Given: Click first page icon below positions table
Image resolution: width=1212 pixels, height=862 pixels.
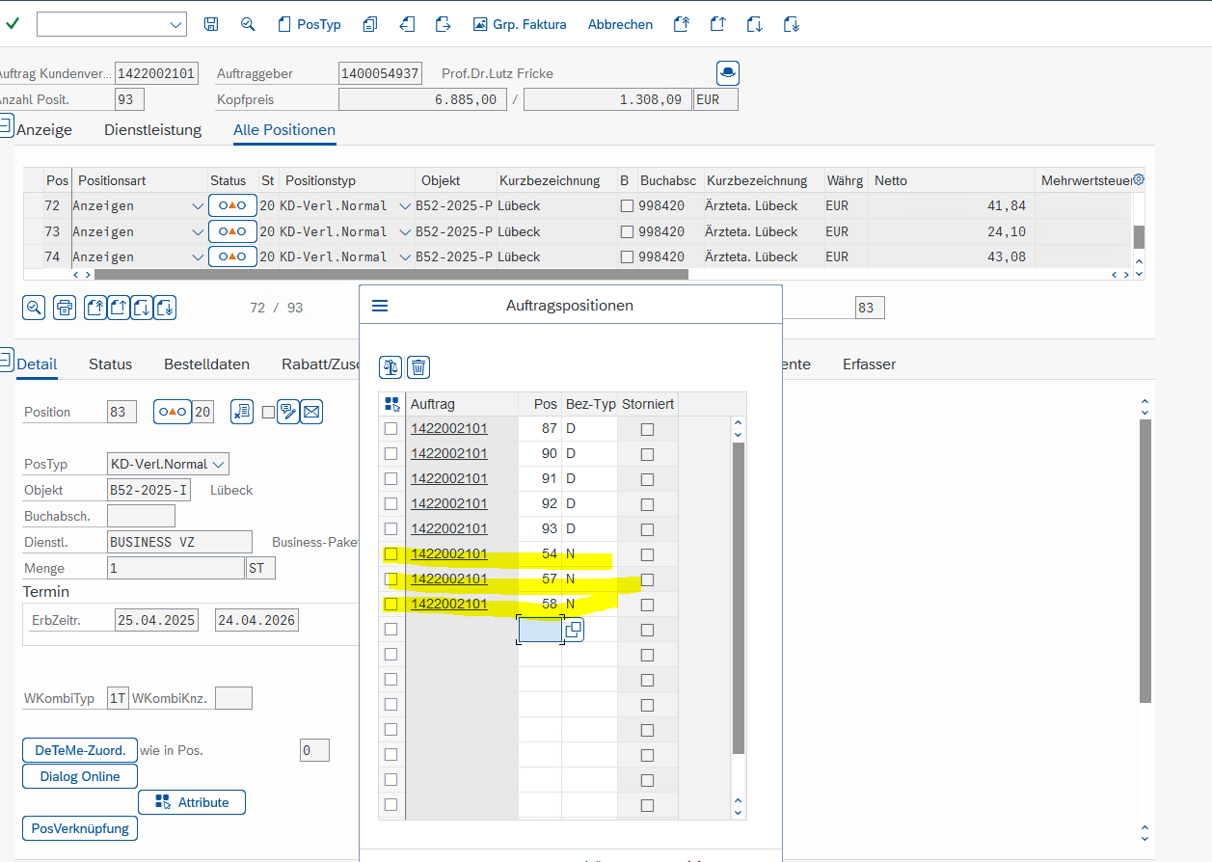Looking at the screenshot, I should (x=95, y=308).
